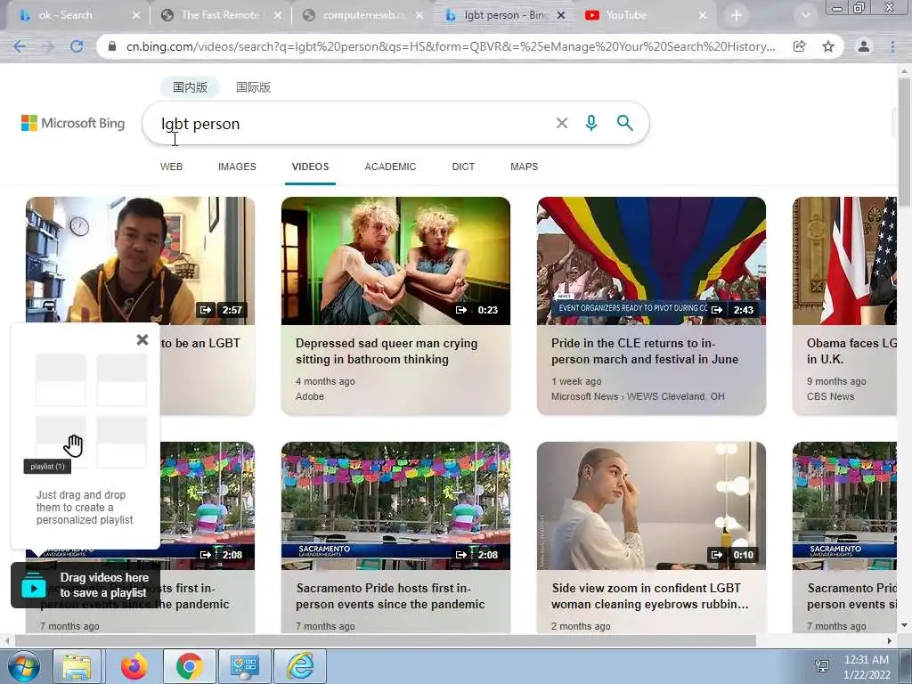
Task: Open the Chrome profile avatar
Action: pyautogui.click(x=864, y=46)
